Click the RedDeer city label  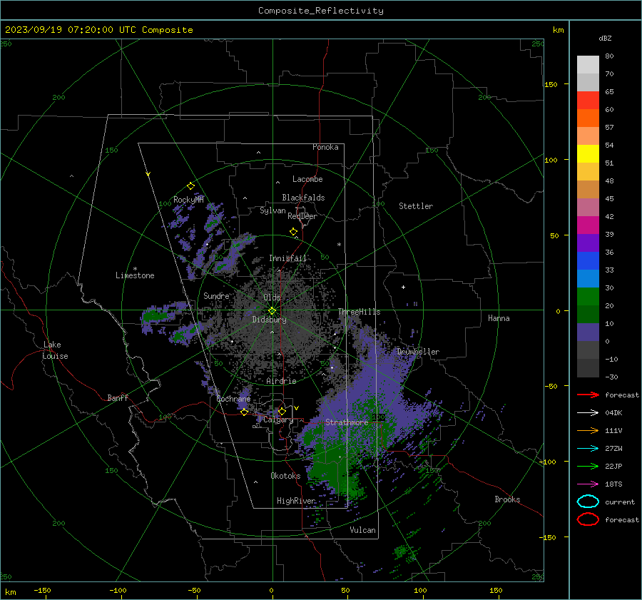coord(302,216)
